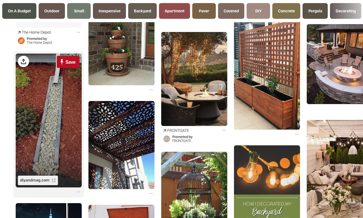Open more options under flower pot tower pin
This screenshot has height=218, width=363.
[151, 90]
